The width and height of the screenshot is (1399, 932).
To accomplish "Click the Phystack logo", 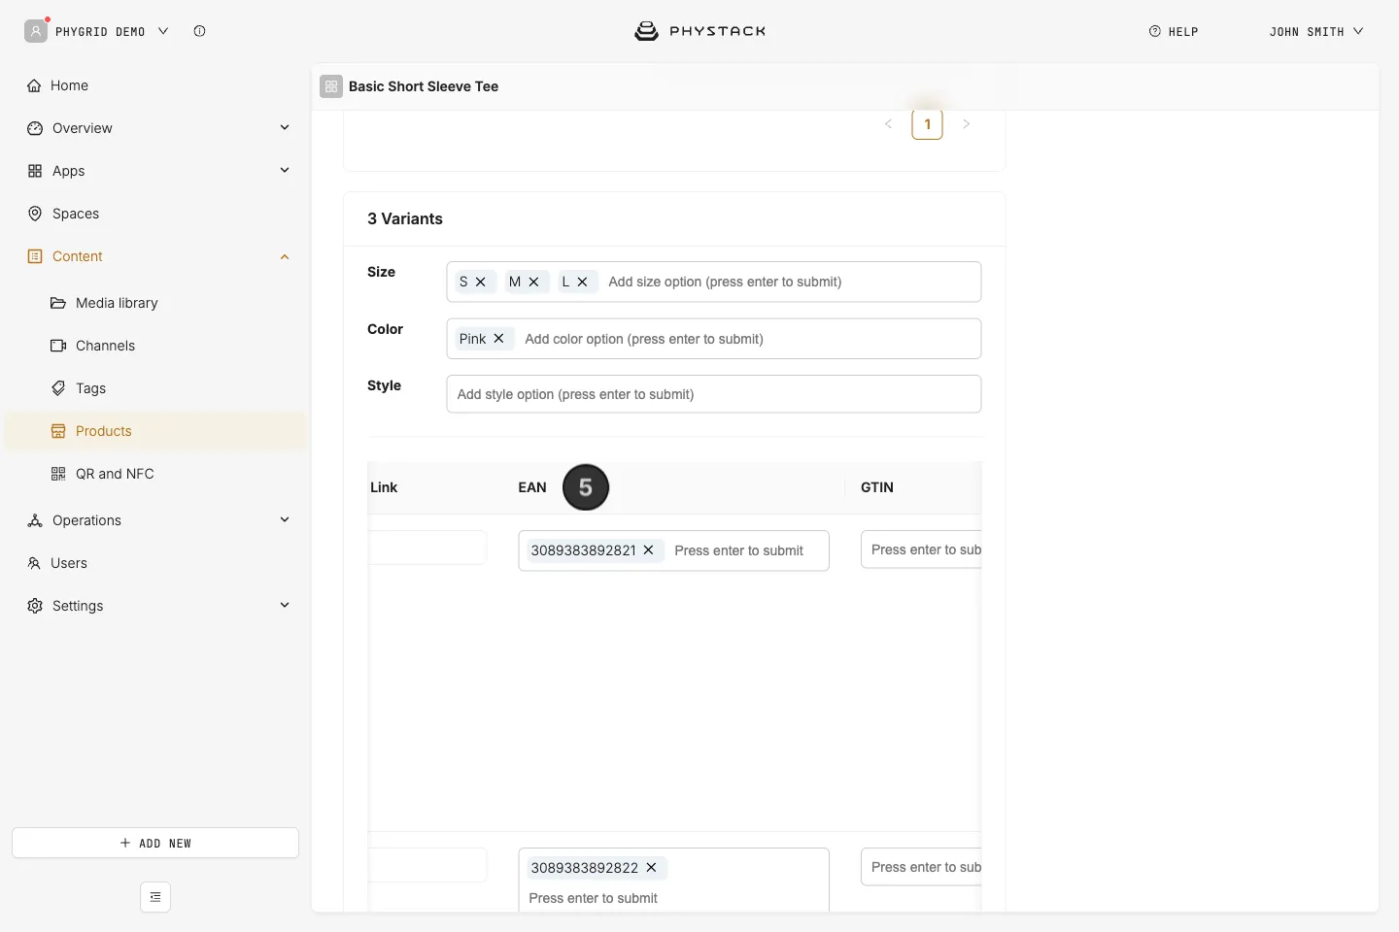I will pyautogui.click(x=699, y=31).
